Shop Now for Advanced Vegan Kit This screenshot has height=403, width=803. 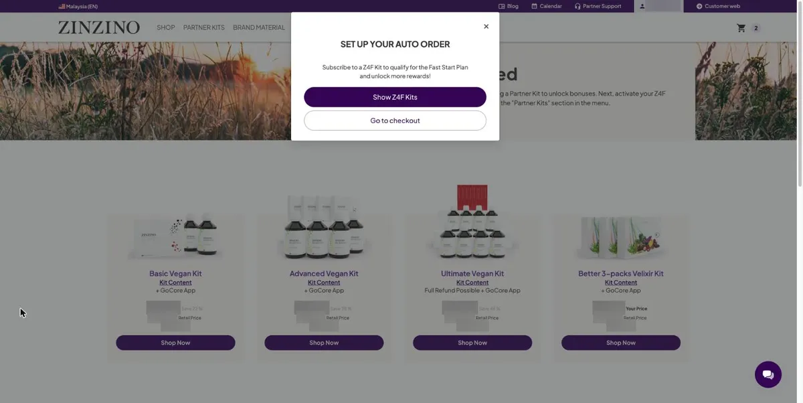pyautogui.click(x=324, y=343)
